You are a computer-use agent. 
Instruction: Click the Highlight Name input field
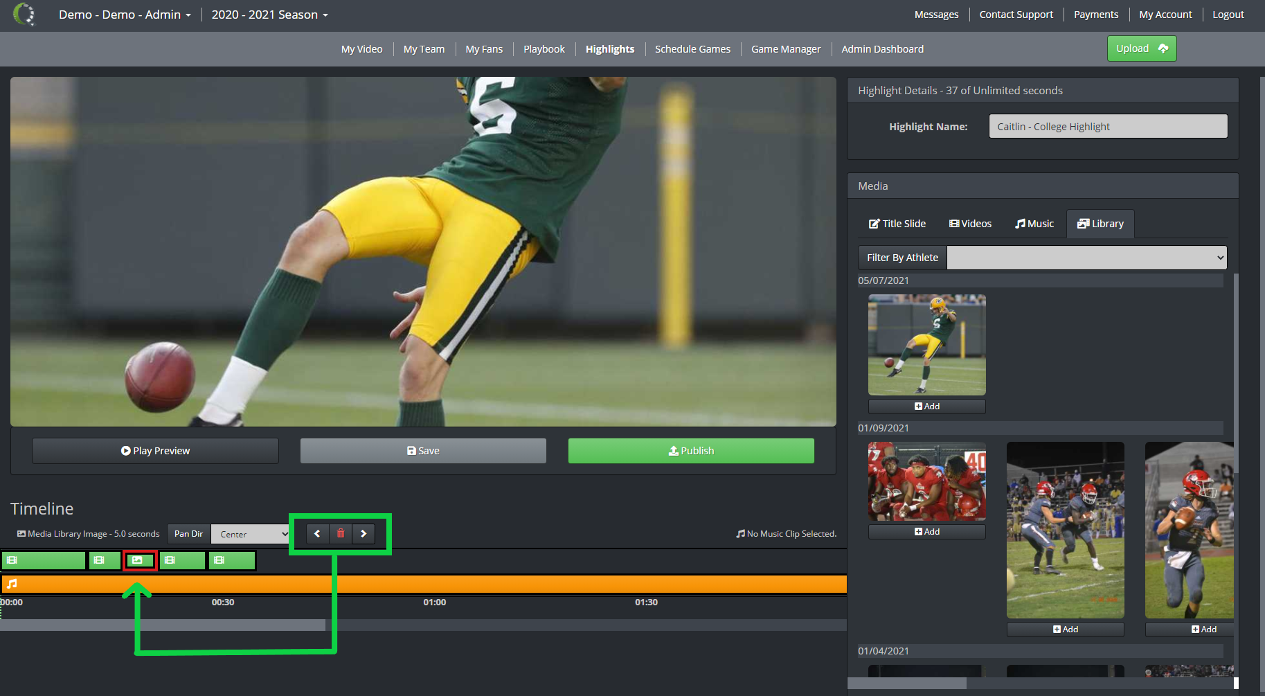click(x=1109, y=126)
